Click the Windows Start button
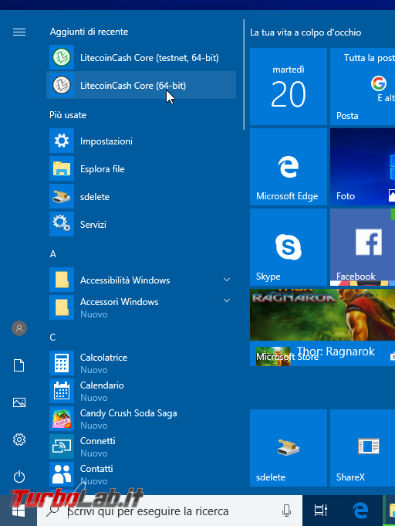Image resolution: width=395 pixels, height=526 pixels. point(19,511)
